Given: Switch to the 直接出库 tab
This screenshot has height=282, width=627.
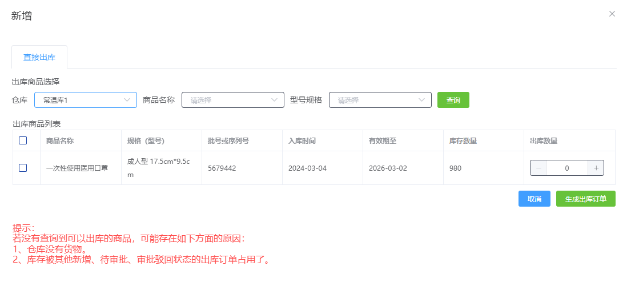Looking at the screenshot, I should coord(39,57).
